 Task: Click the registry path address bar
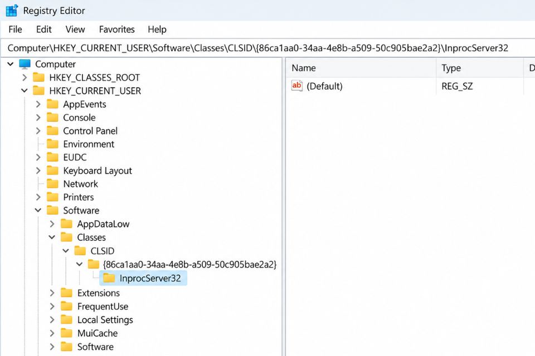[267, 48]
